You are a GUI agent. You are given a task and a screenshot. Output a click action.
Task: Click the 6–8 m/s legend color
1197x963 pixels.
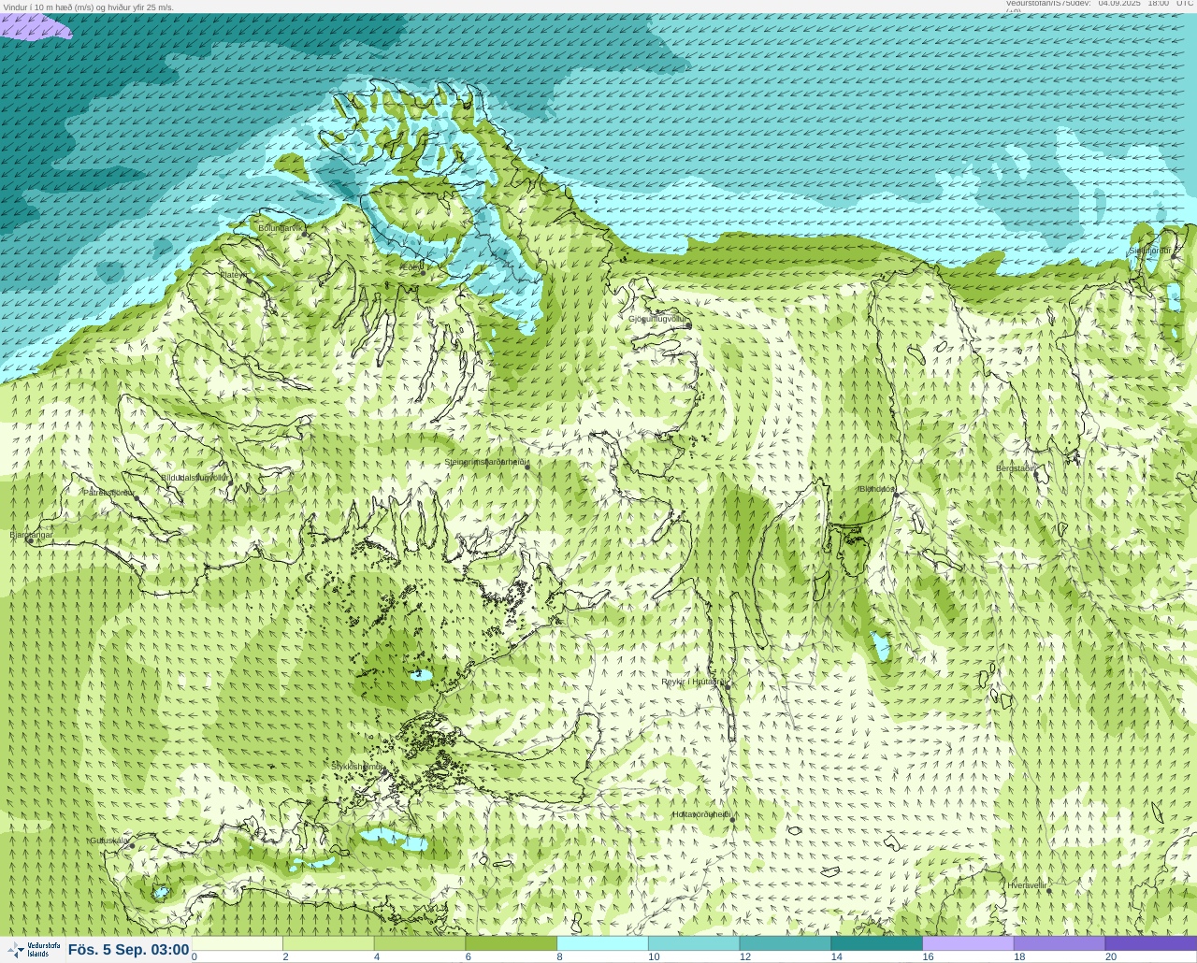point(512,943)
